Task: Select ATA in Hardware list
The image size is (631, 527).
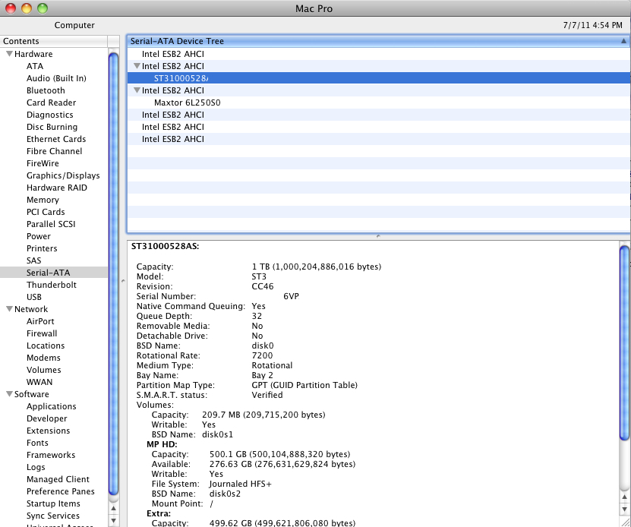Action: pyautogui.click(x=35, y=66)
